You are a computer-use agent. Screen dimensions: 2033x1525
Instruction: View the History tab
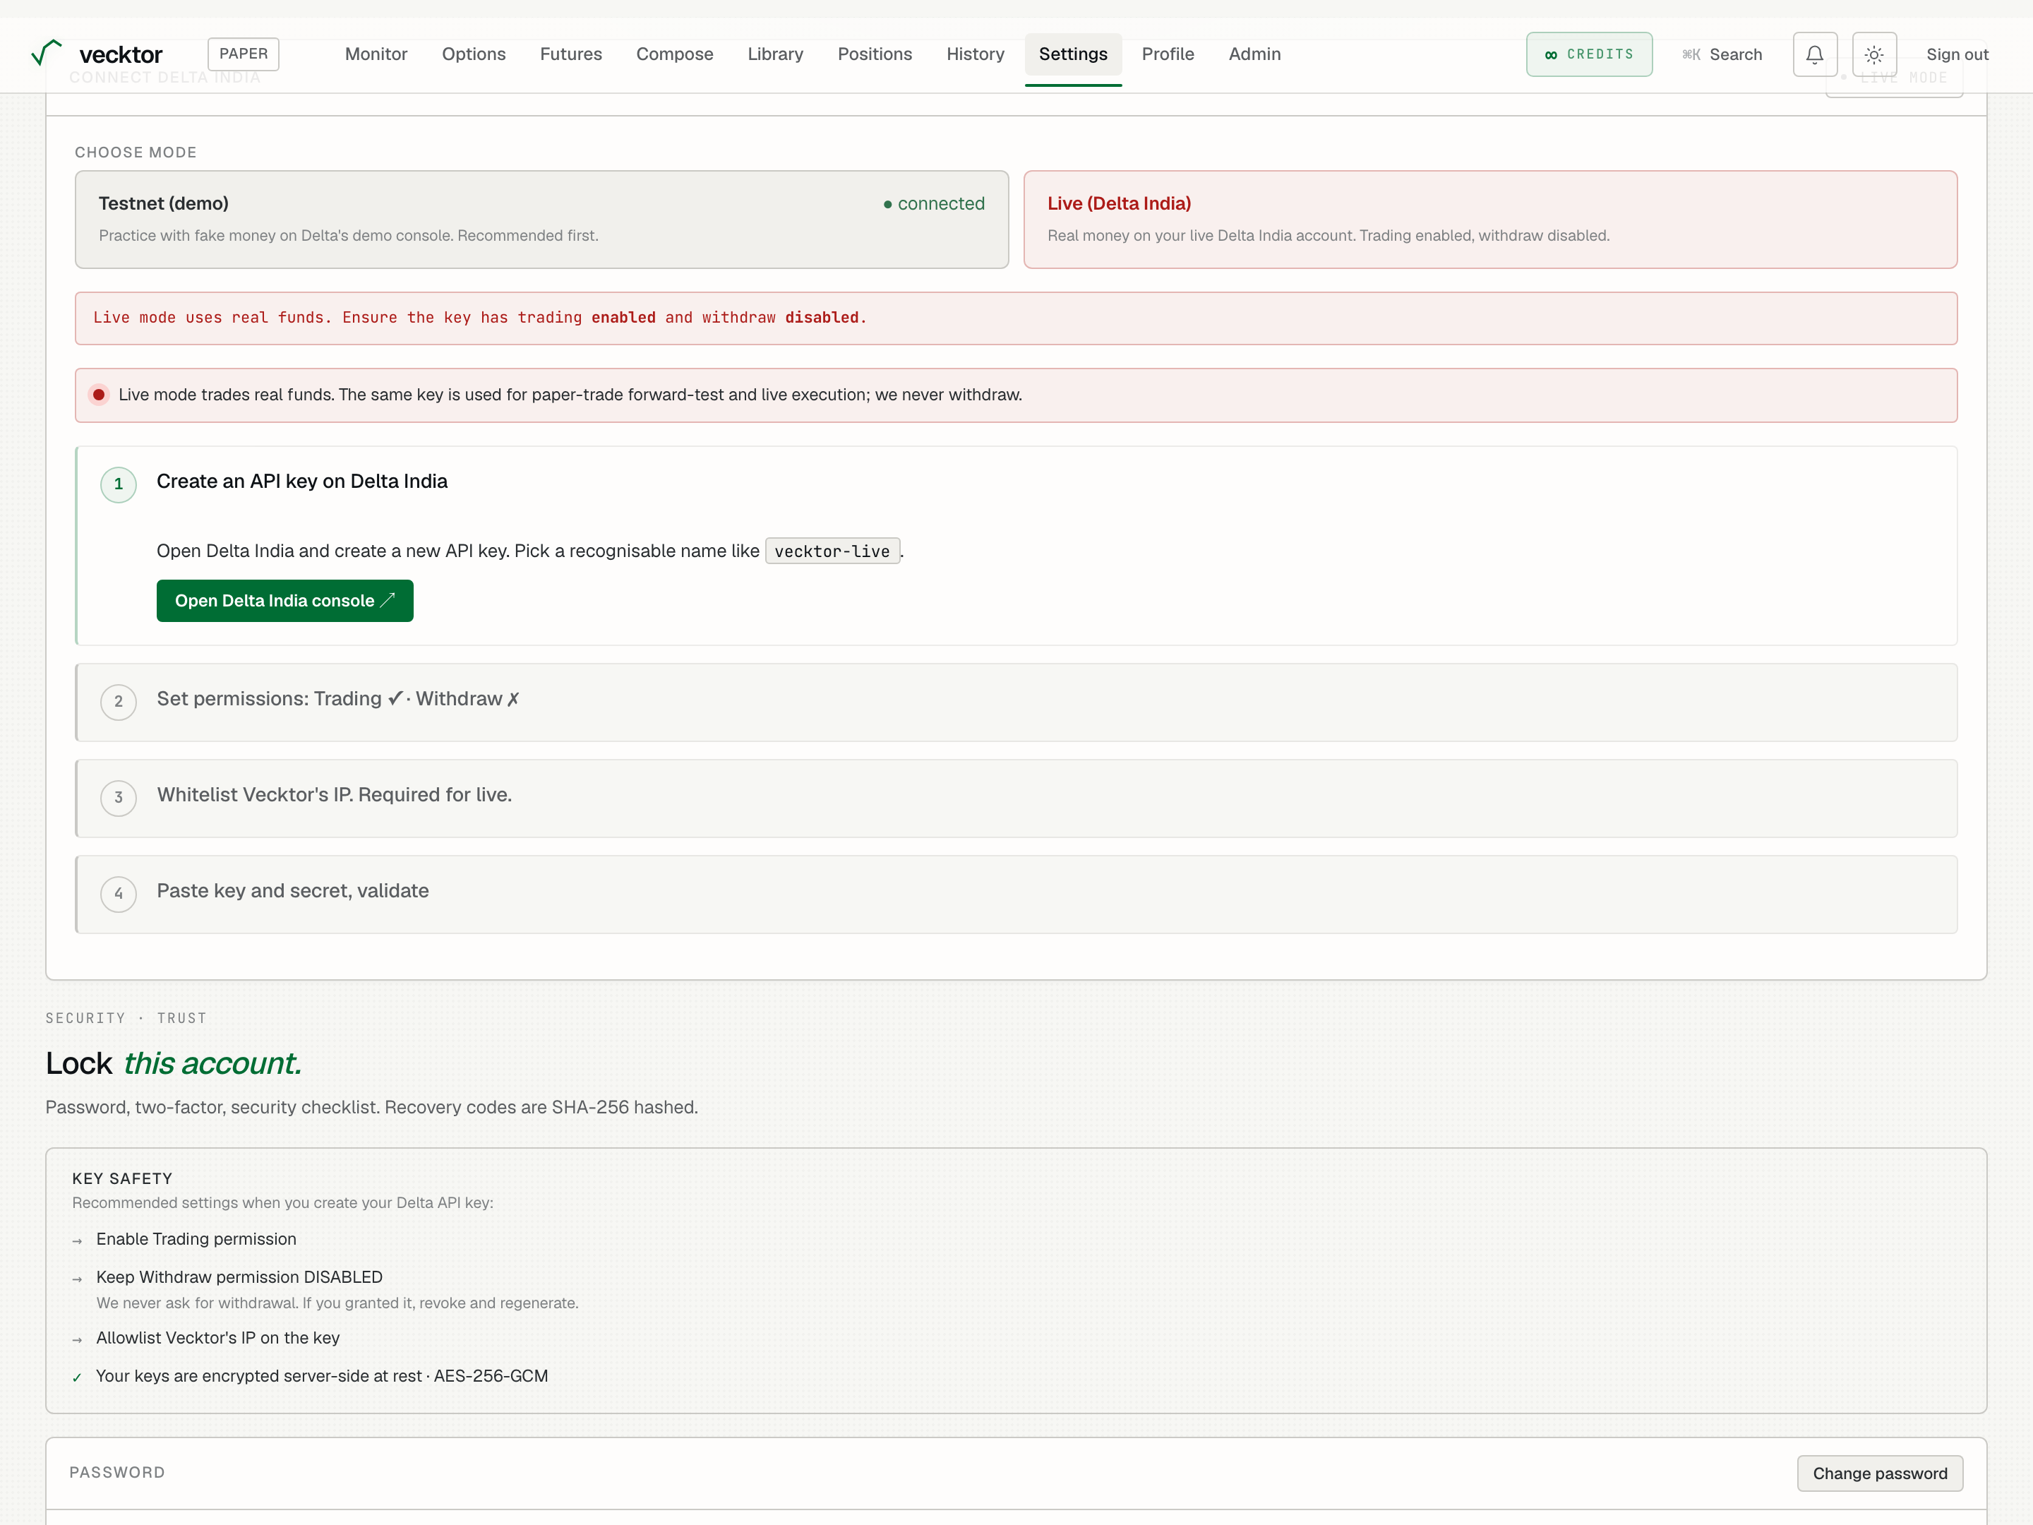975,54
